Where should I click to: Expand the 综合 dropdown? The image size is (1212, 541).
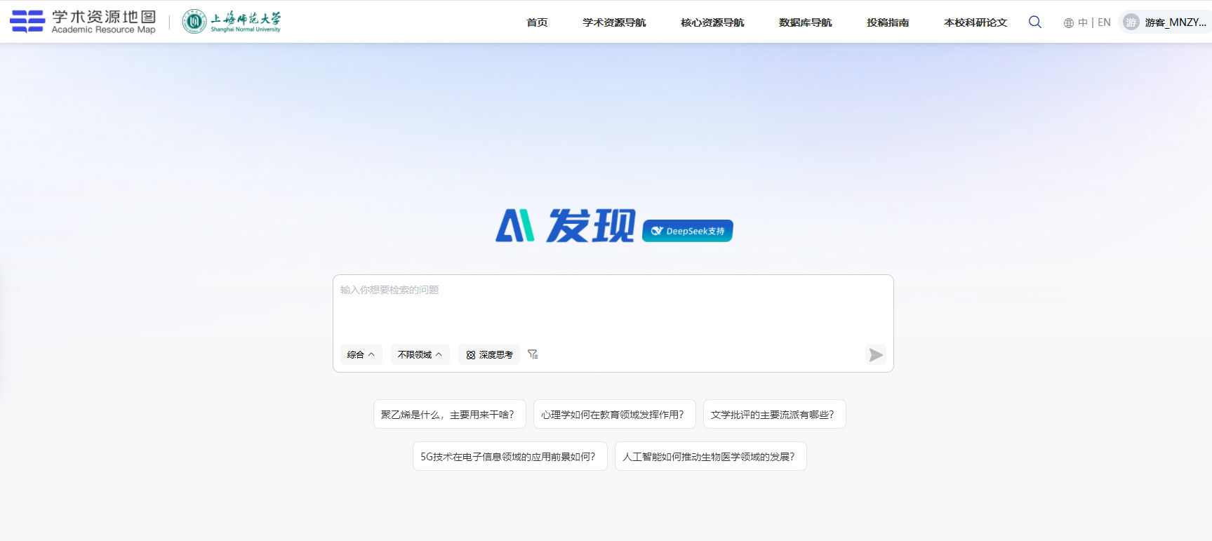point(361,355)
